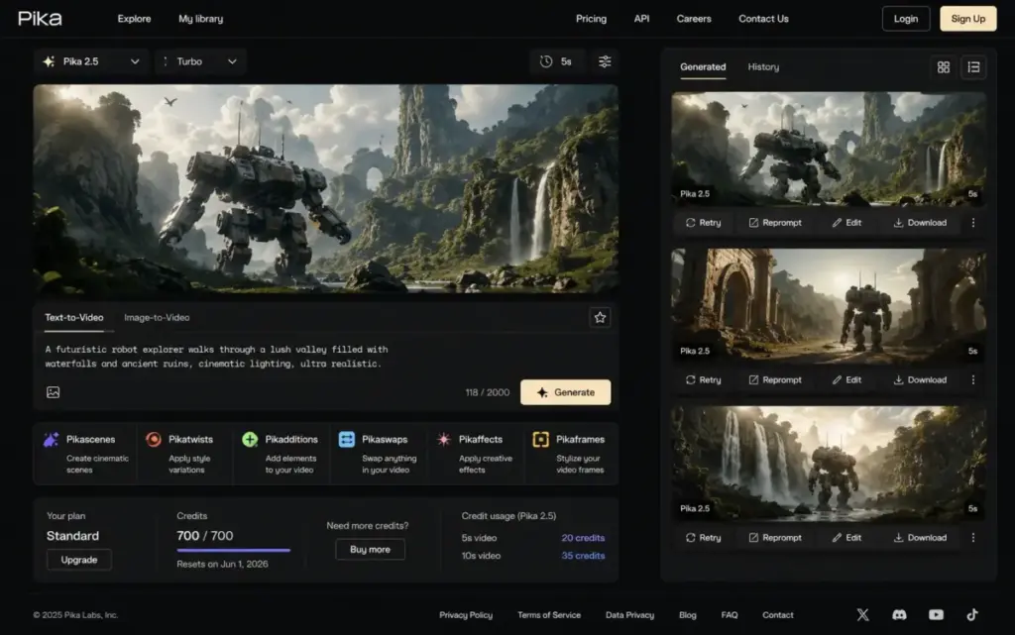Open Pikaffects creative effects tool
1015x635 pixels.
coord(475,454)
